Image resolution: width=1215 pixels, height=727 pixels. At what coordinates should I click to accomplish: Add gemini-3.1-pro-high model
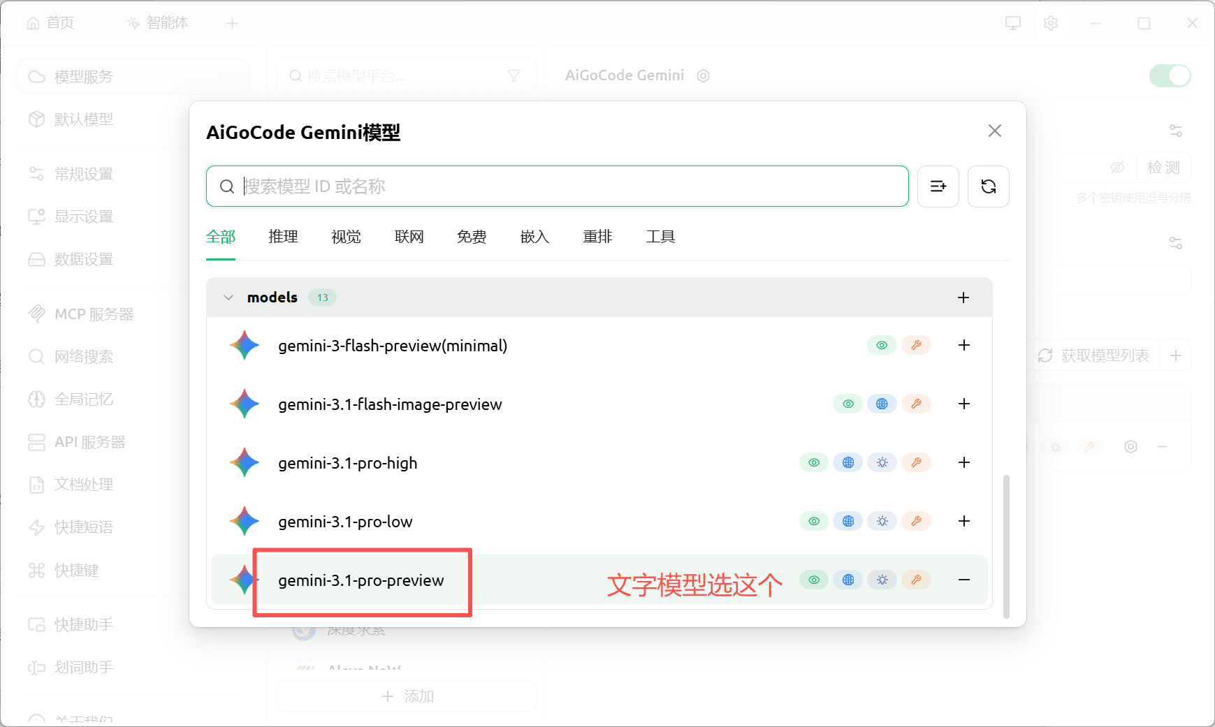[x=964, y=462]
